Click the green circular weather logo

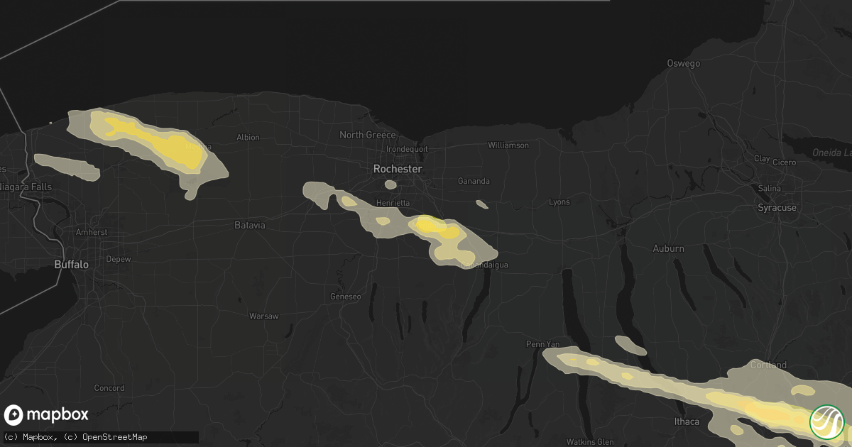point(826,421)
